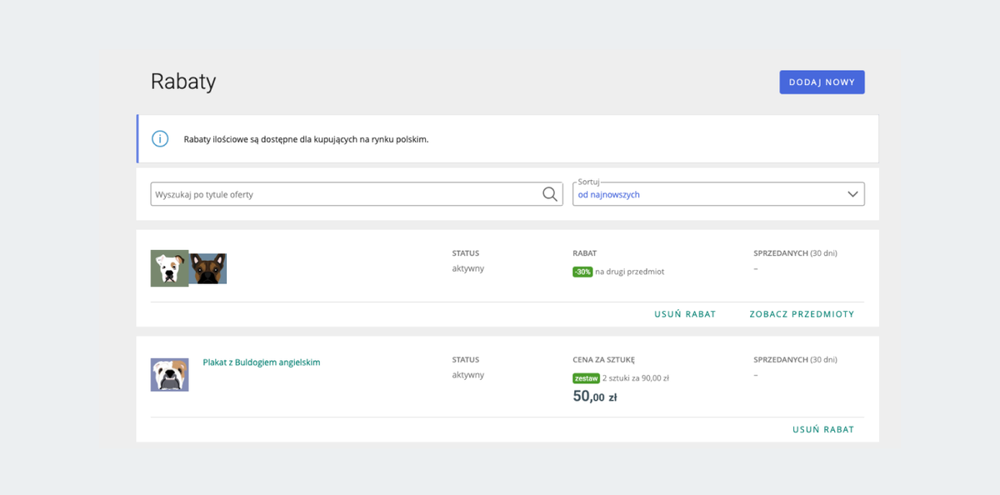Click the 'Rabaty ilościowe' info message text

click(306, 139)
